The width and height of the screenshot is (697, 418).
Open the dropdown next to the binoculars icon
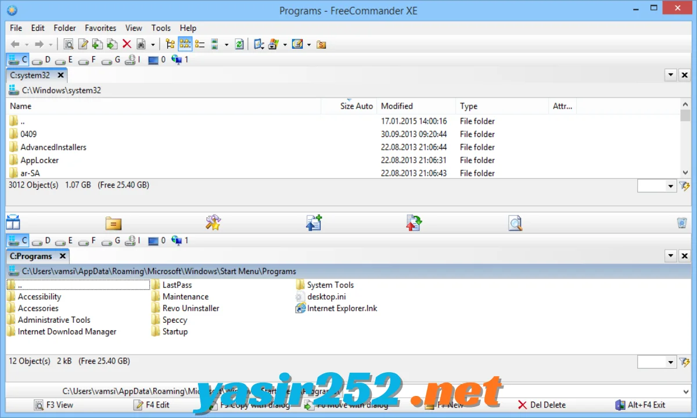(x=153, y=45)
